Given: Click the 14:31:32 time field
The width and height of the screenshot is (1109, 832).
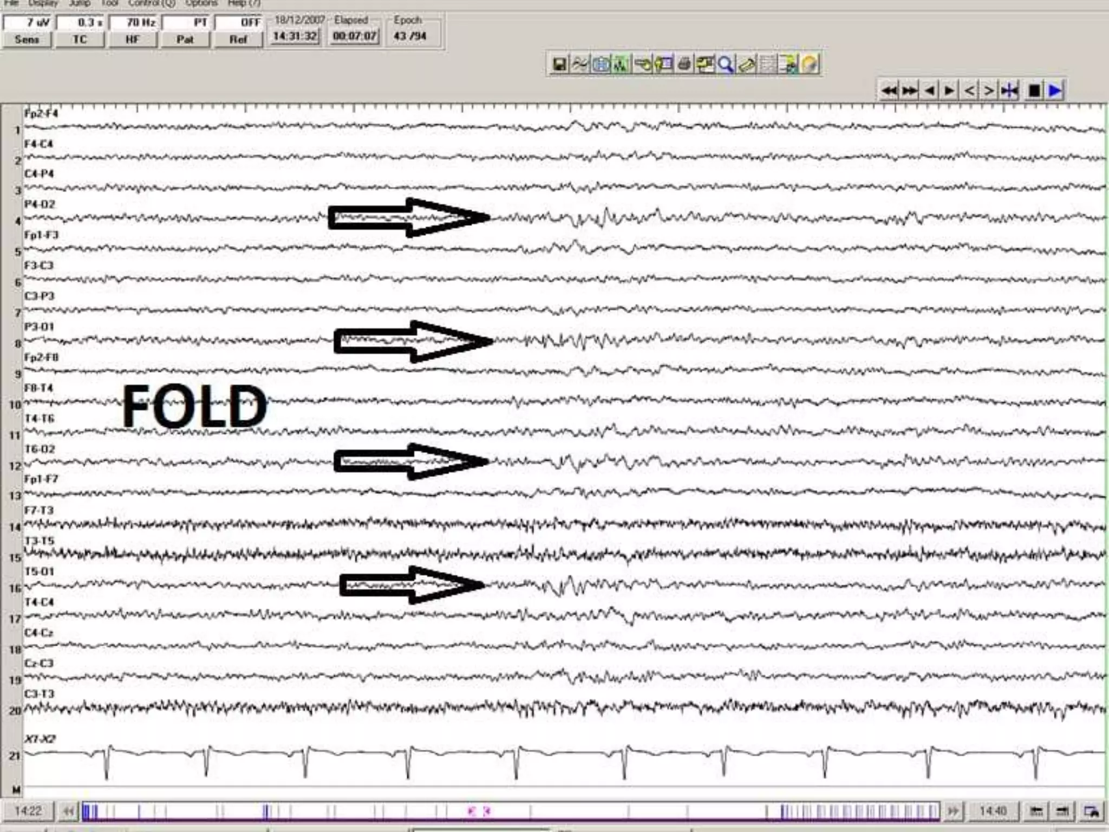Looking at the screenshot, I should 295,36.
